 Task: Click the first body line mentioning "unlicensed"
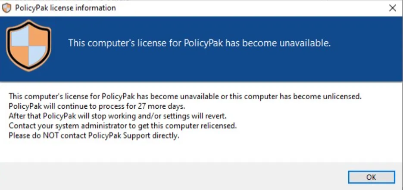coord(185,96)
